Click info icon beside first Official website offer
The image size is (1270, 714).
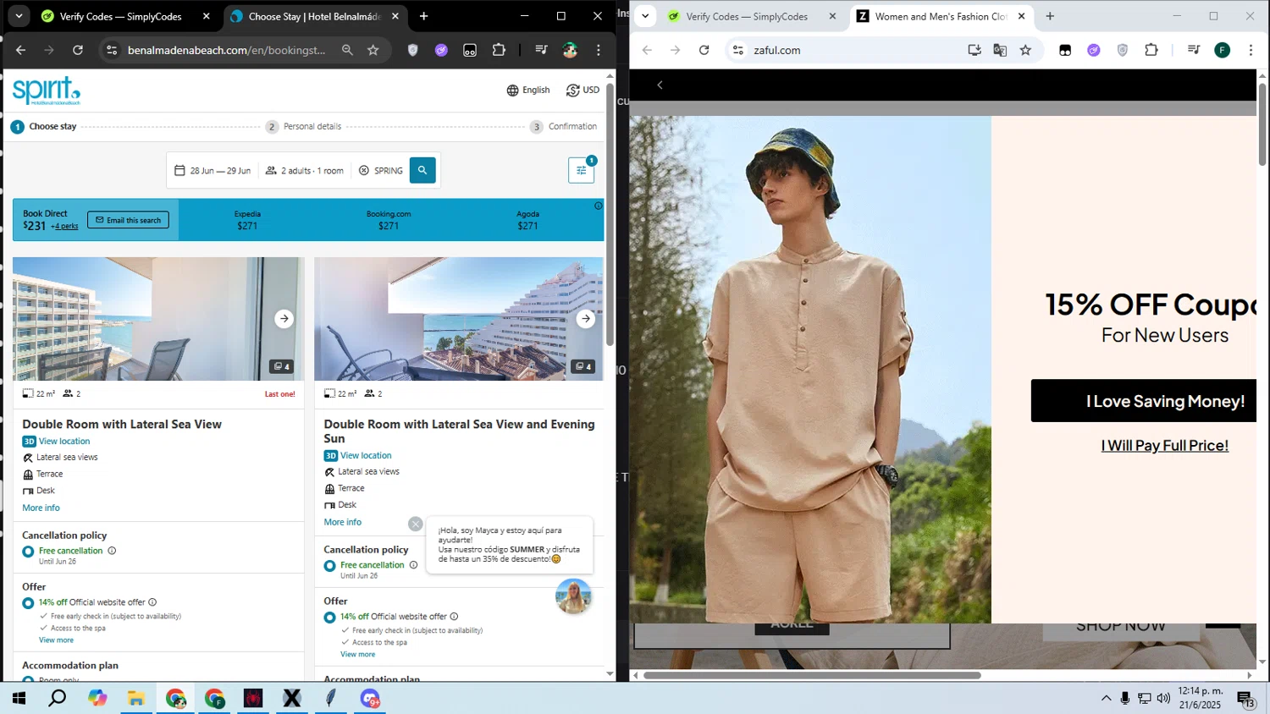pos(152,602)
